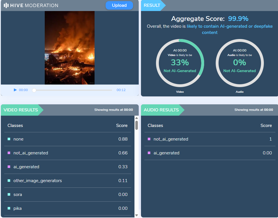
Task: Click the cyan marker beside other_image_generators
Action: click(x=9, y=181)
